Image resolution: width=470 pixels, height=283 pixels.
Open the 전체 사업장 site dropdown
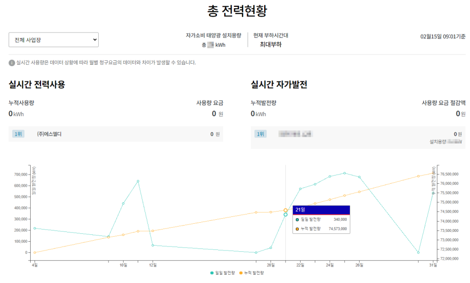pyautogui.click(x=54, y=40)
